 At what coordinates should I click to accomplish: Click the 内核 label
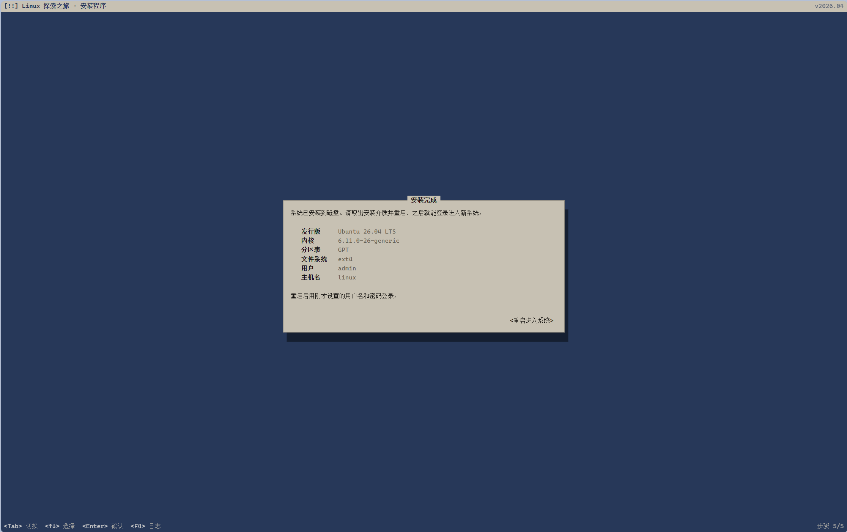pos(308,240)
